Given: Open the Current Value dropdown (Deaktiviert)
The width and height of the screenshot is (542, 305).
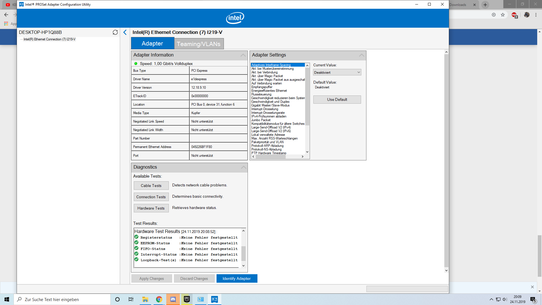Looking at the screenshot, I should pyautogui.click(x=337, y=72).
